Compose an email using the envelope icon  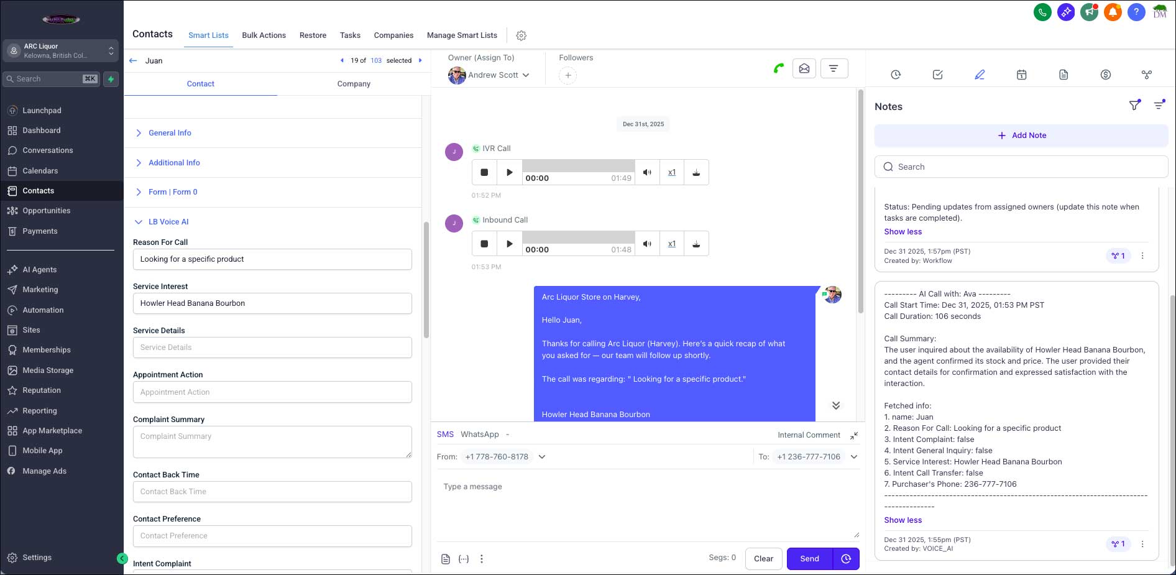pyautogui.click(x=804, y=68)
